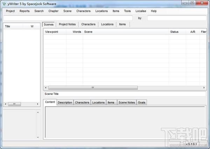
Task: Open the Help menu
Action: (x=154, y=11)
